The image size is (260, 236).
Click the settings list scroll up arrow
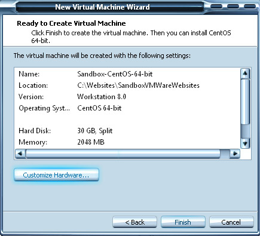245,73
